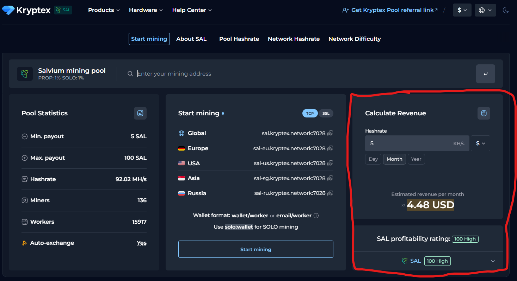The width and height of the screenshot is (517, 281).
Task: Click the search magnifier icon
Action: coord(130,74)
